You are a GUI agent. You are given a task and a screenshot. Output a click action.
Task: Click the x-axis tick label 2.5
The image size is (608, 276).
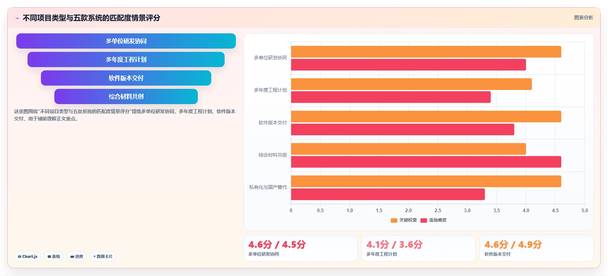[x=438, y=210]
